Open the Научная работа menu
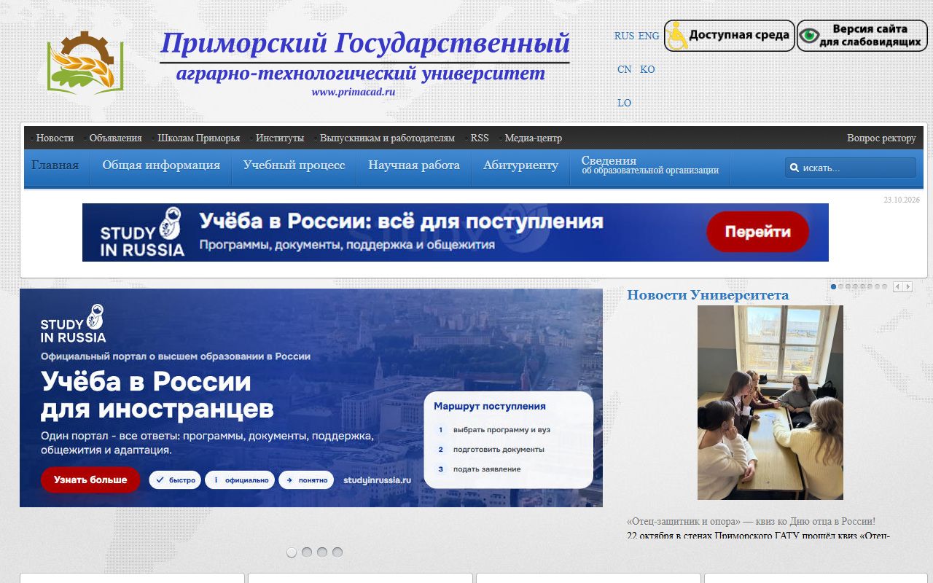This screenshot has height=583, width=933. click(414, 165)
